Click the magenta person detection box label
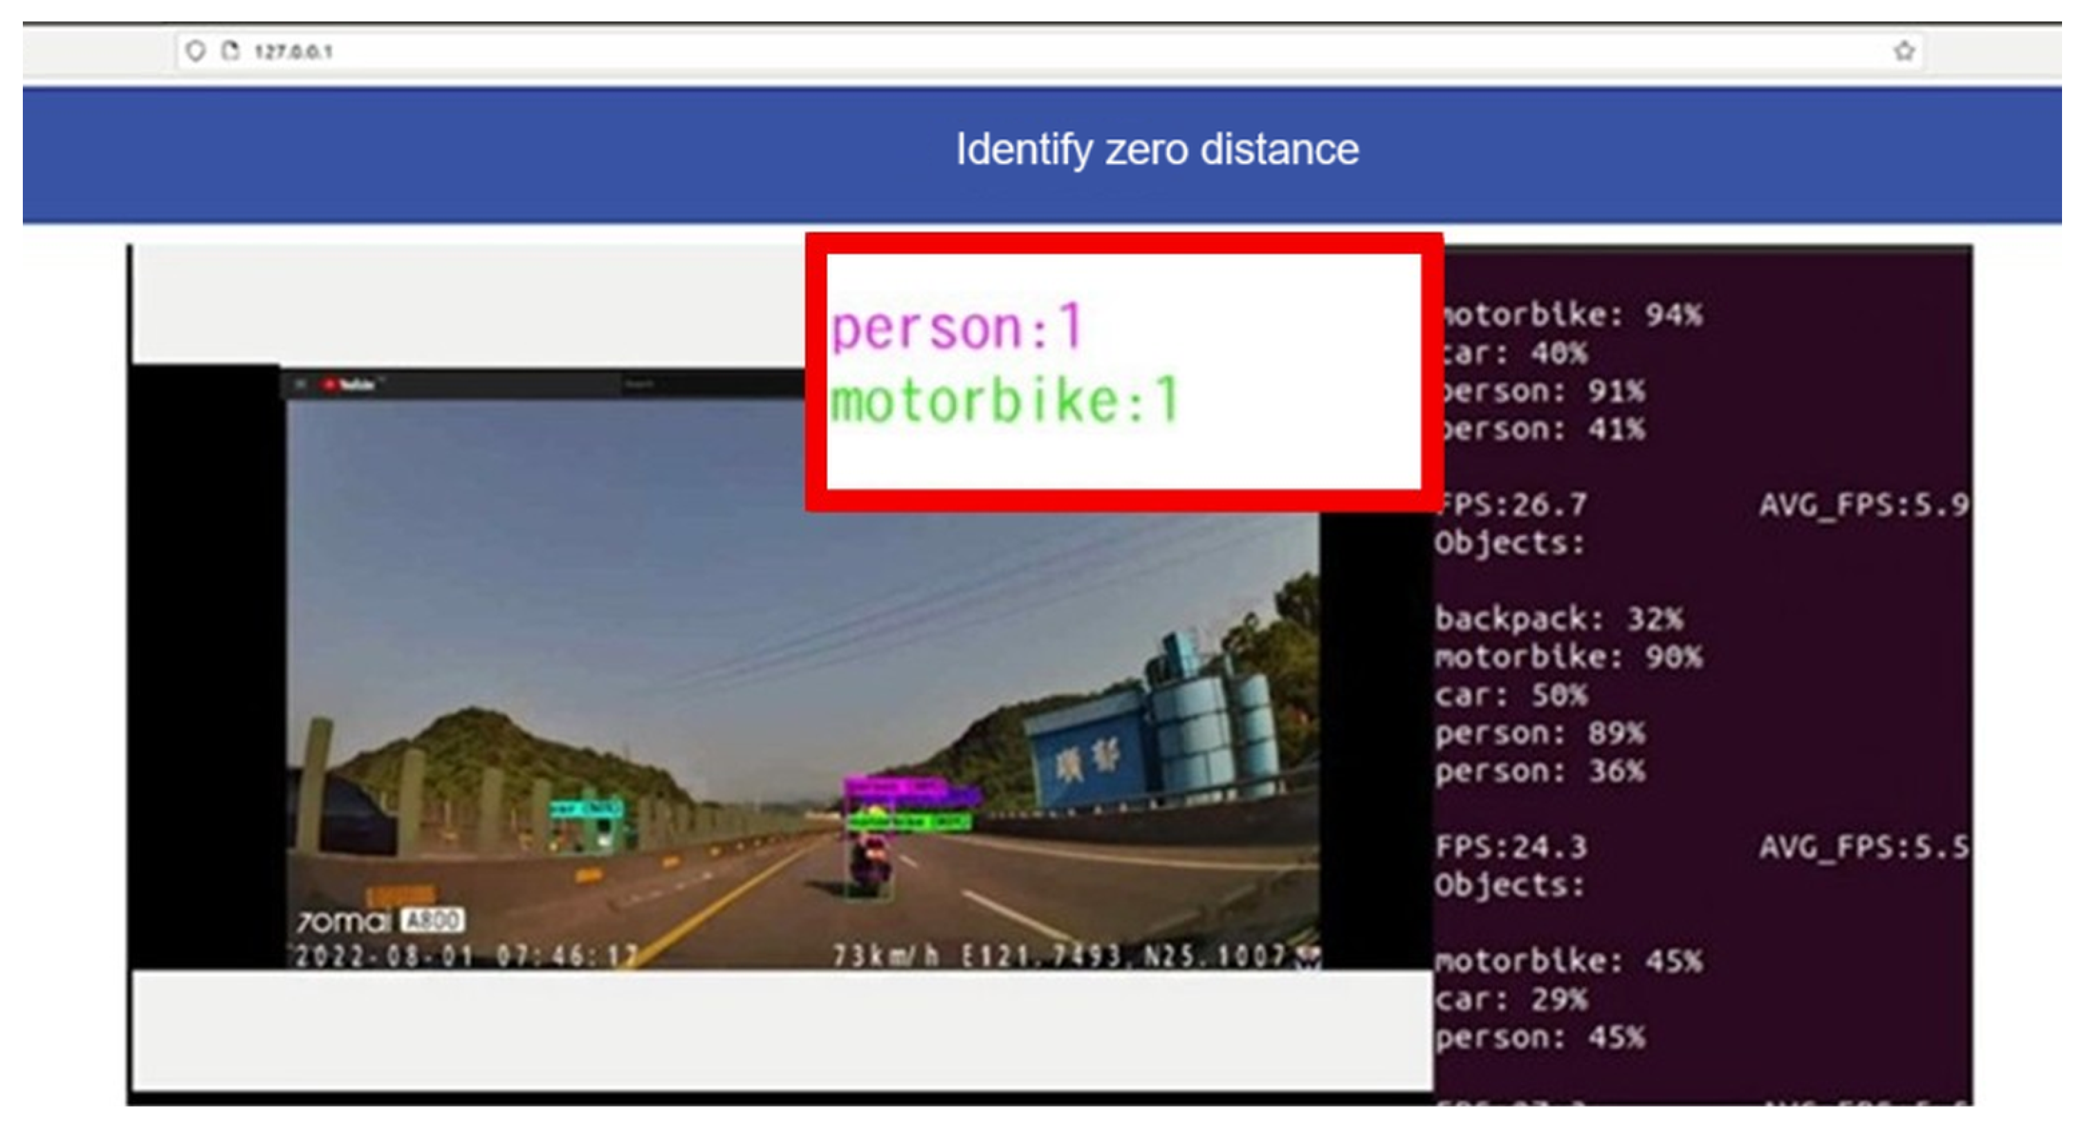2089x1132 pixels. click(x=894, y=786)
